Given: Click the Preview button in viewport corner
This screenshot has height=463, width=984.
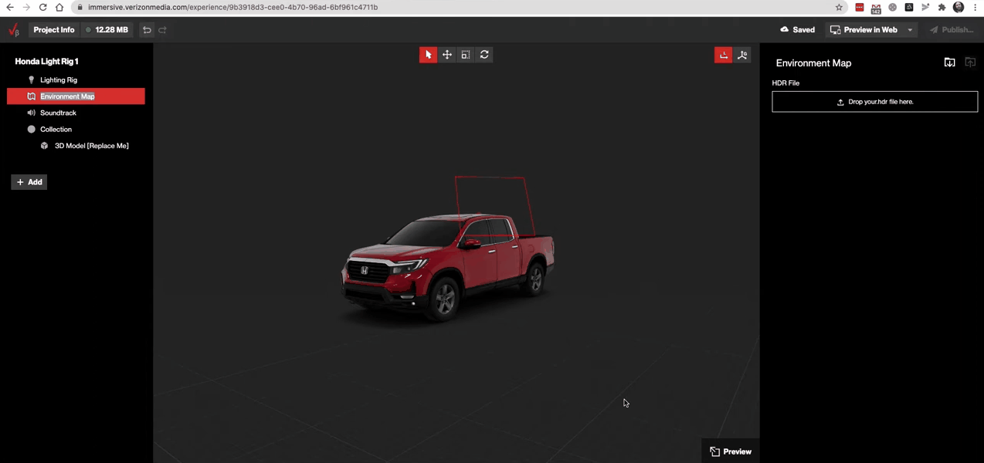Looking at the screenshot, I should 730,451.
